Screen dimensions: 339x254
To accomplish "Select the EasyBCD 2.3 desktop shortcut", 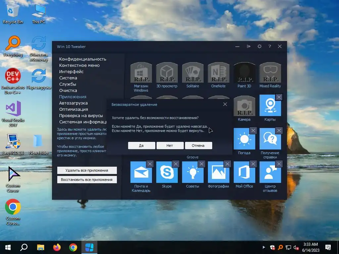I will click(13, 144).
